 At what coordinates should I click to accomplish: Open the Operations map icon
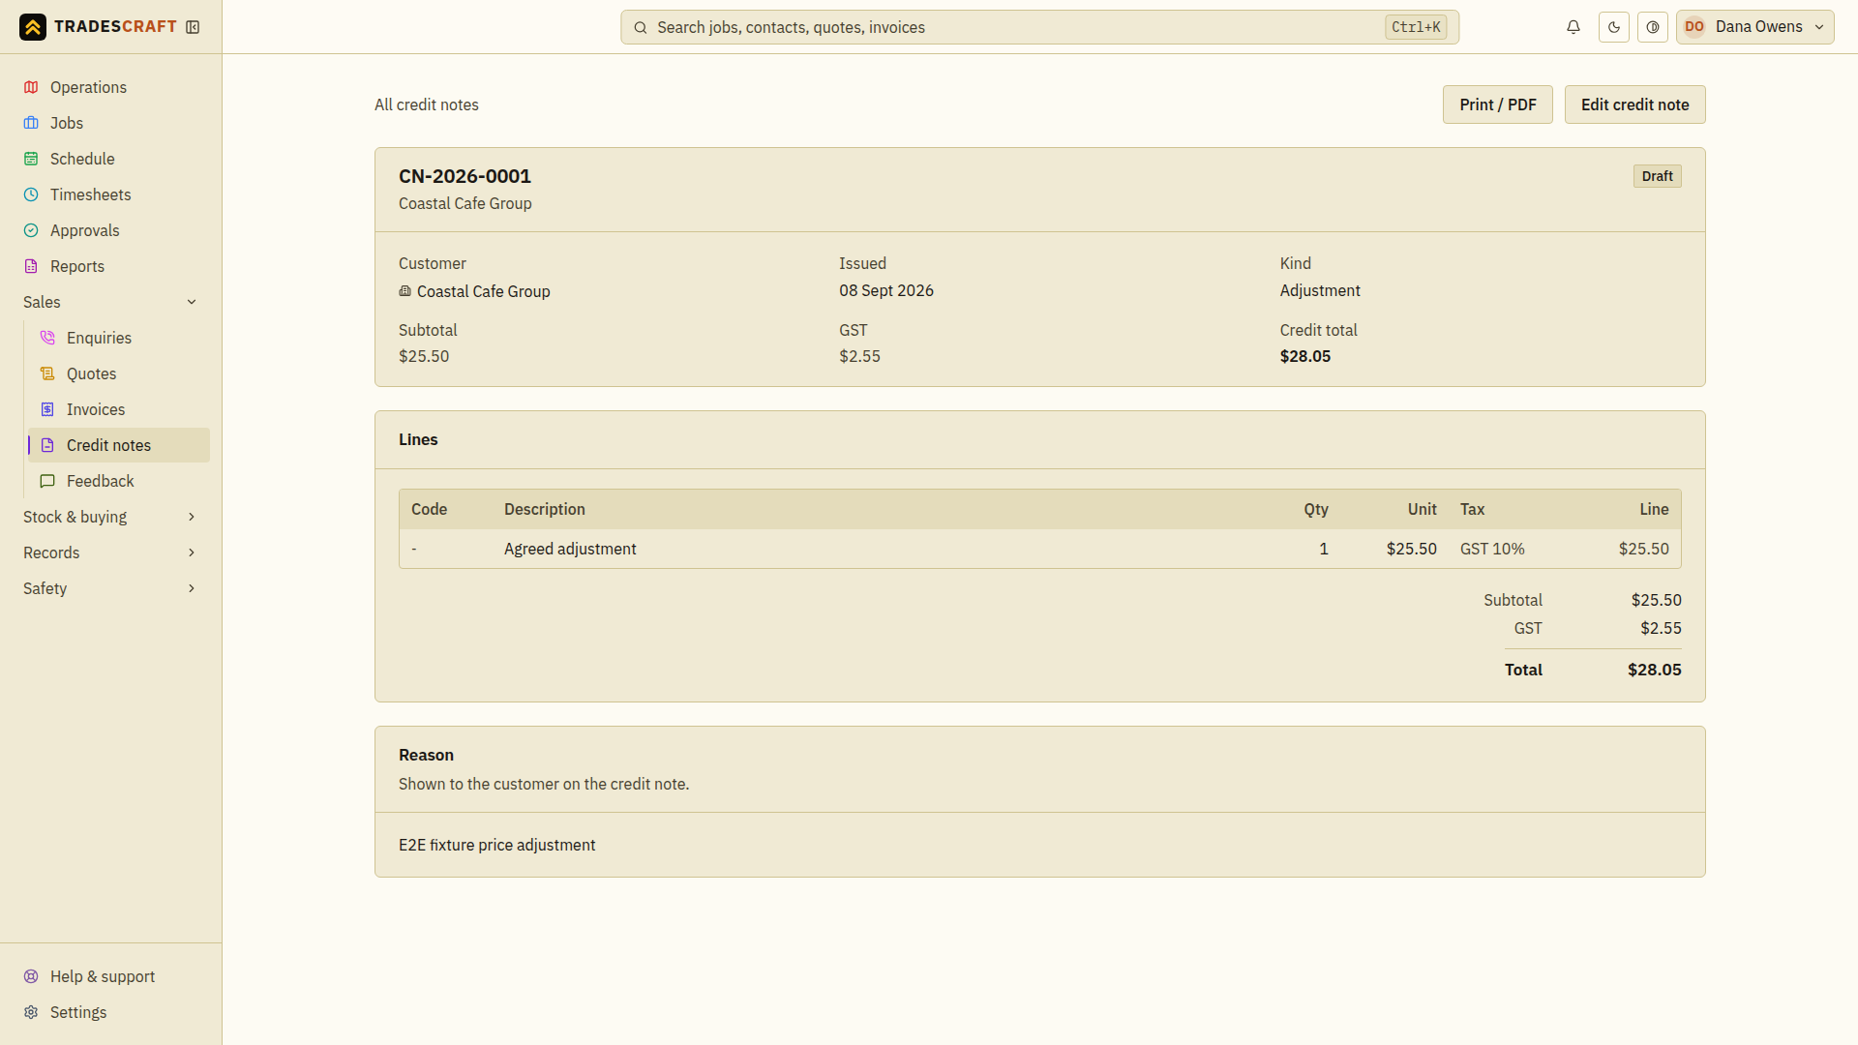(x=31, y=87)
